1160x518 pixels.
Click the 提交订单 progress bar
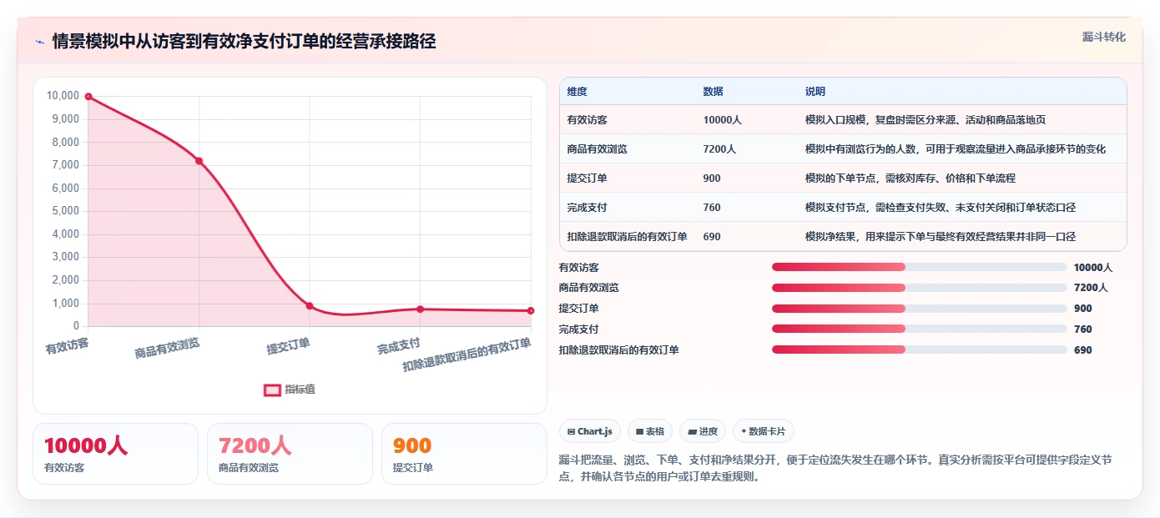point(919,309)
